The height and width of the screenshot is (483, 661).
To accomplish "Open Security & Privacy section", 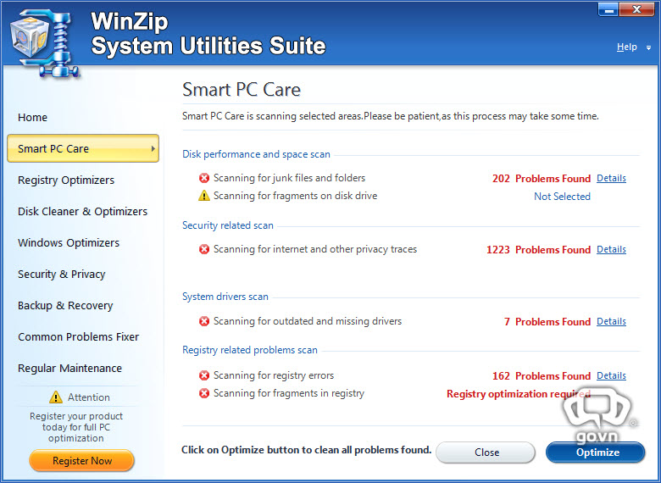I will pos(62,275).
